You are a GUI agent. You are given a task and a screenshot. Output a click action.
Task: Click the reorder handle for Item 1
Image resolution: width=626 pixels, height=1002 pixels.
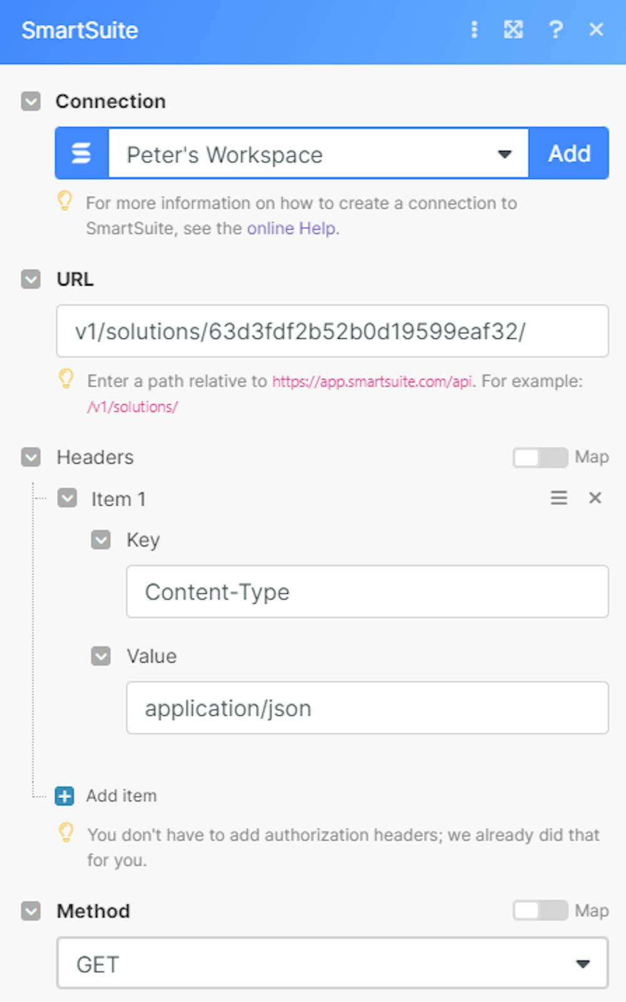(558, 498)
